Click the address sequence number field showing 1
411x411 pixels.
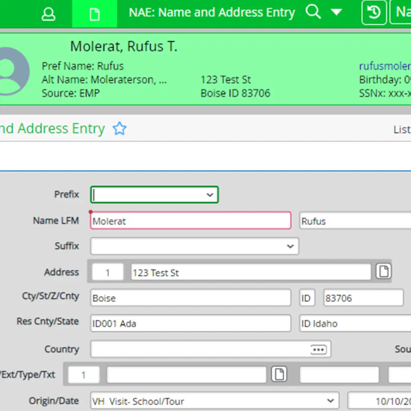point(107,272)
